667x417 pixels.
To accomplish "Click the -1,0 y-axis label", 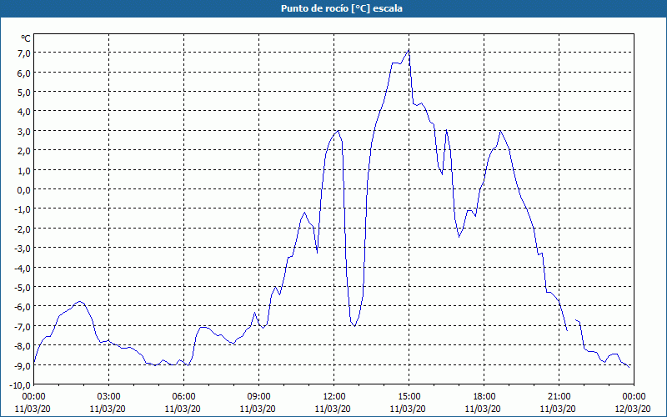I will click(23, 209).
